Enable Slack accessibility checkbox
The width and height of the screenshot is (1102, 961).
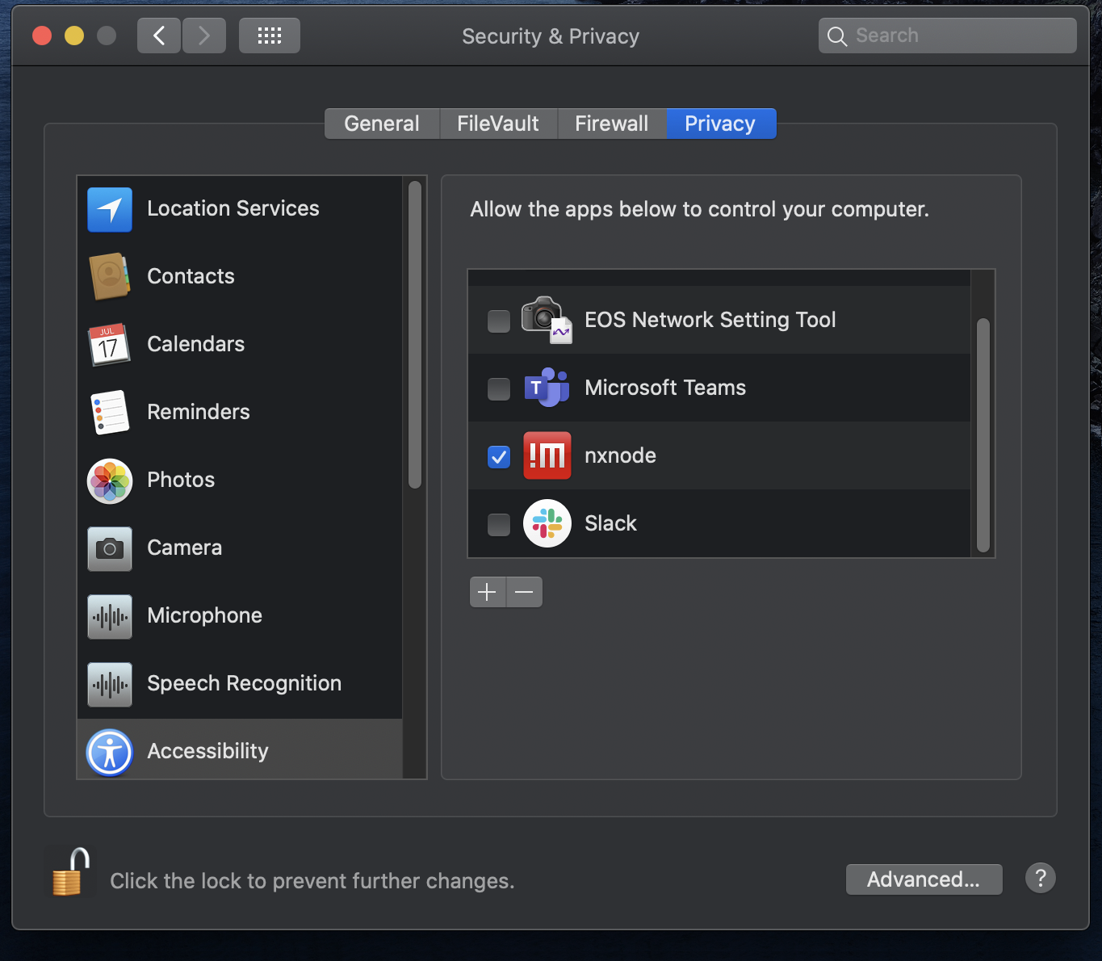(499, 524)
